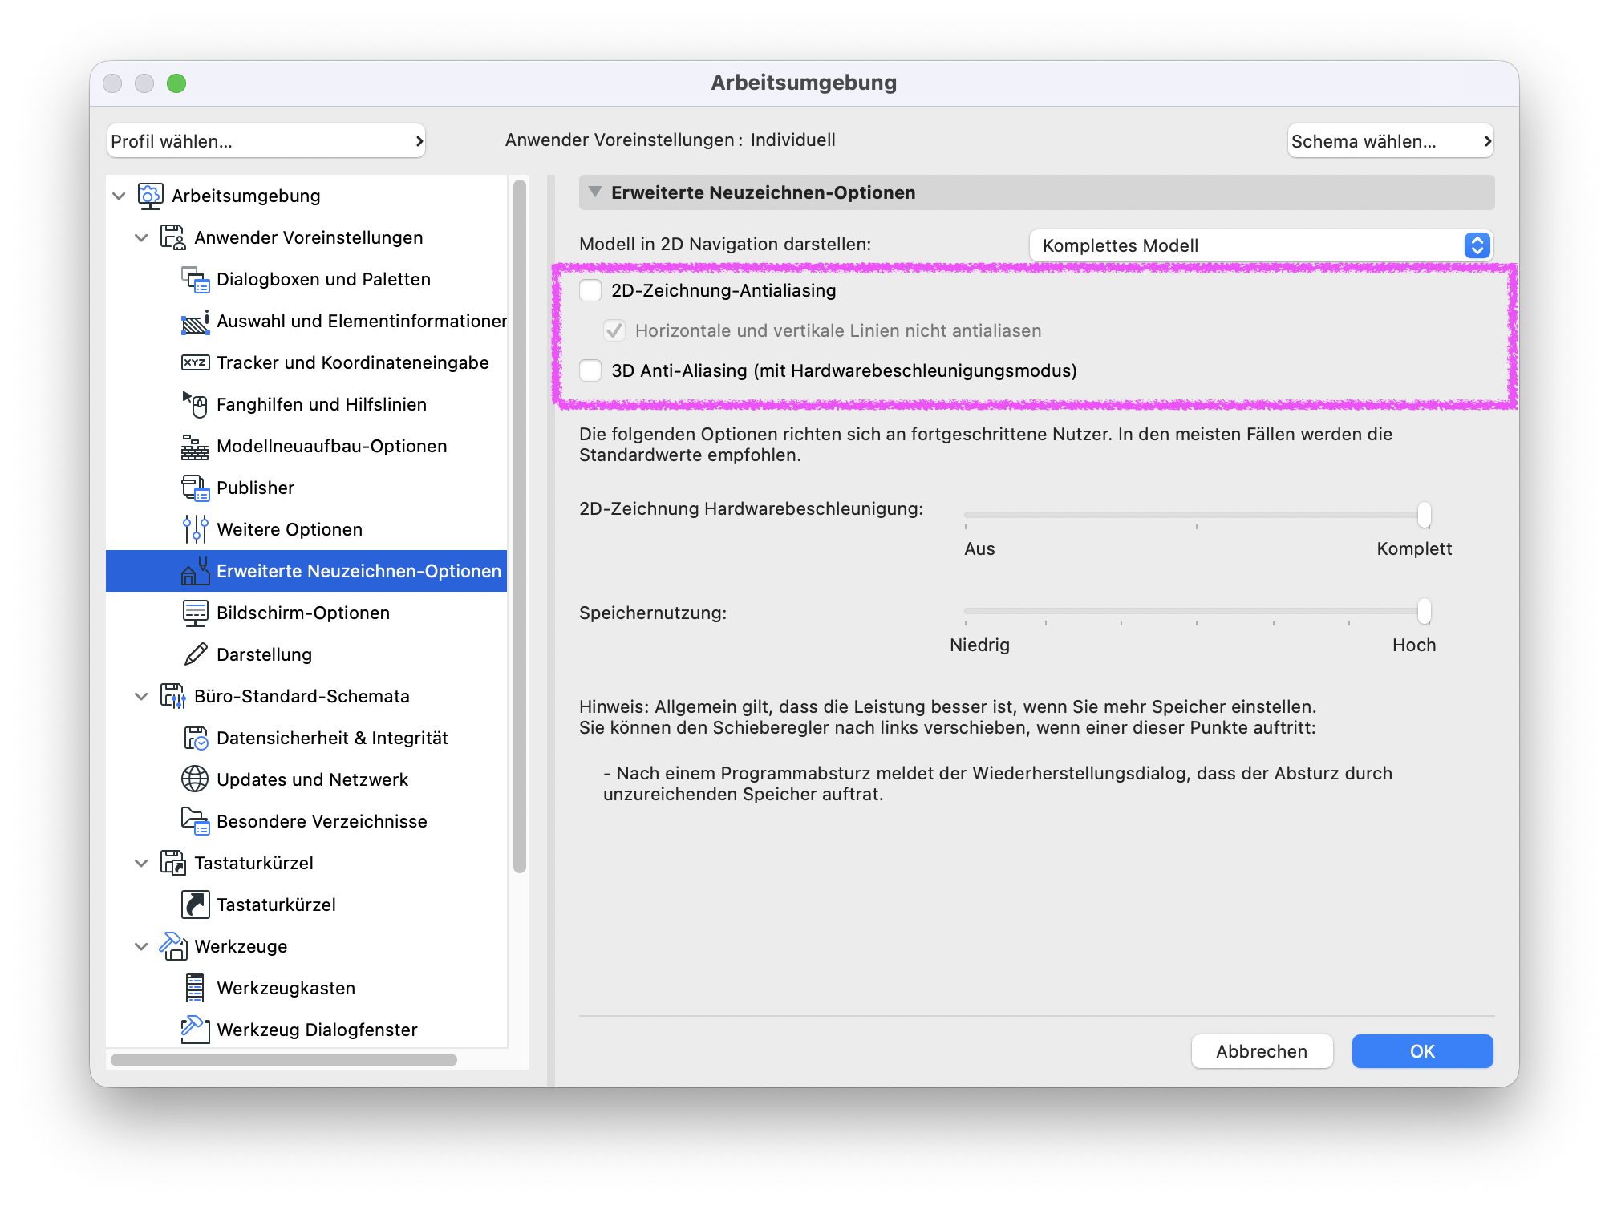Click the 2D-Zeichnung Hardwarebeschleunigung slider handle
Screen dimensions: 1609x1206
point(1424,515)
